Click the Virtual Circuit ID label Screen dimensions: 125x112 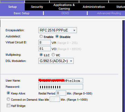[16, 42]
